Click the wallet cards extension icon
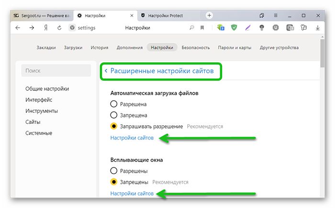Screen dimensions: 335x208 [290, 28]
